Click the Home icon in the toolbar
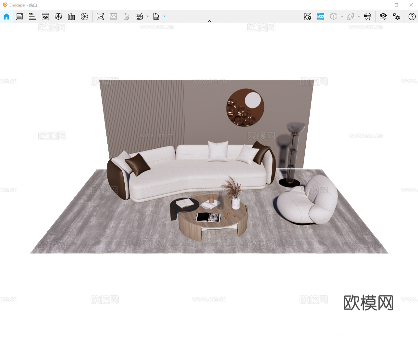This screenshot has width=418, height=337. pos(6,17)
